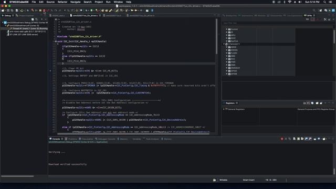Click the green Run icon in the toolbar

(92, 10)
